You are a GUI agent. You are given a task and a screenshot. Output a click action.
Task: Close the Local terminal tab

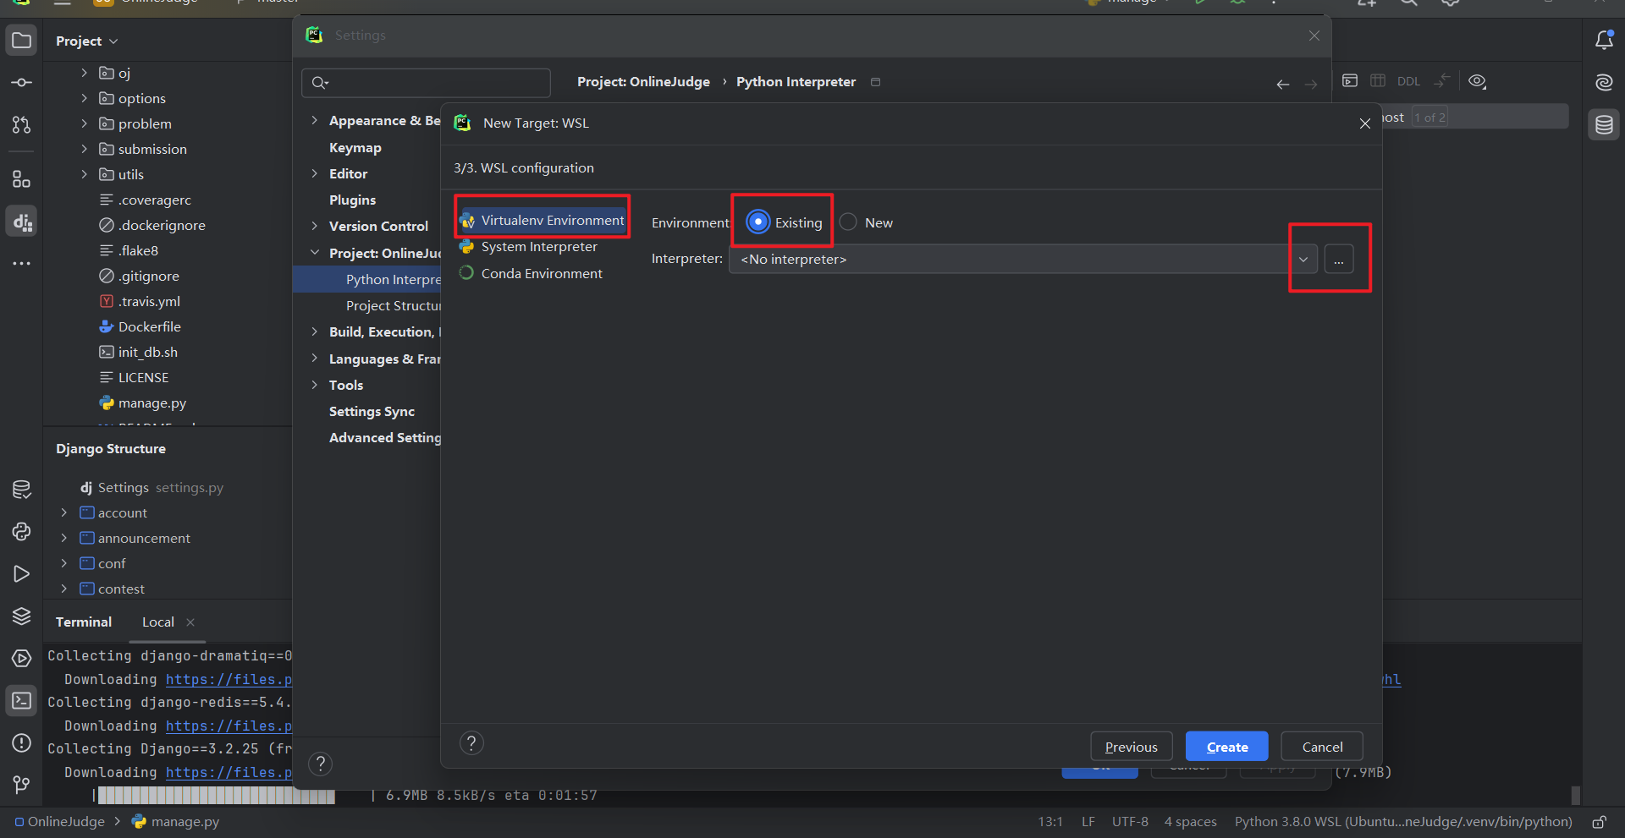190,622
